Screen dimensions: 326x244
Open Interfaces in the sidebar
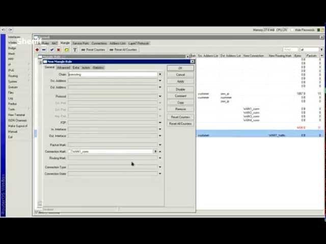pyautogui.click(x=14, y=37)
